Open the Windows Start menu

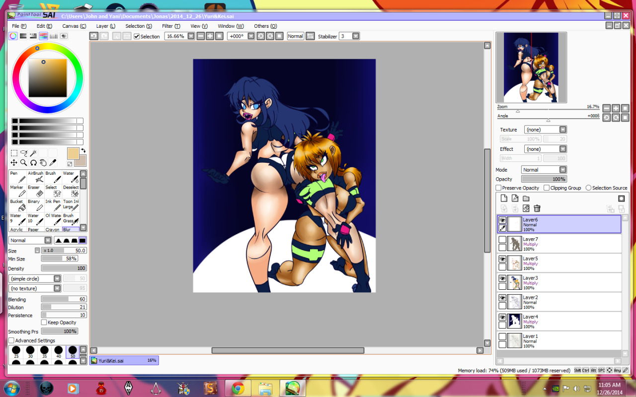pyautogui.click(x=11, y=388)
